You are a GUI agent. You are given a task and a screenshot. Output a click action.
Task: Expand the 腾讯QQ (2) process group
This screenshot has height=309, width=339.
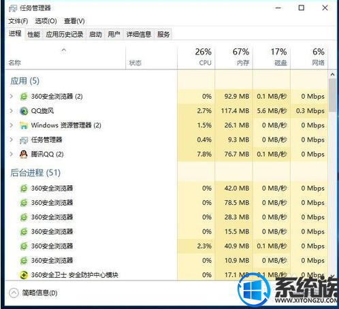[x=11, y=154]
